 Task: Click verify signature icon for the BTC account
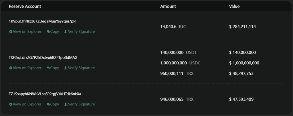tap(66, 32)
